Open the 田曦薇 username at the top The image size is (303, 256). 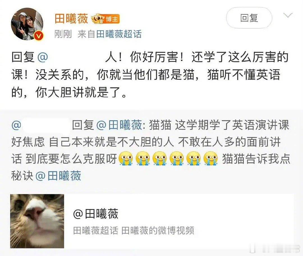[71, 19]
